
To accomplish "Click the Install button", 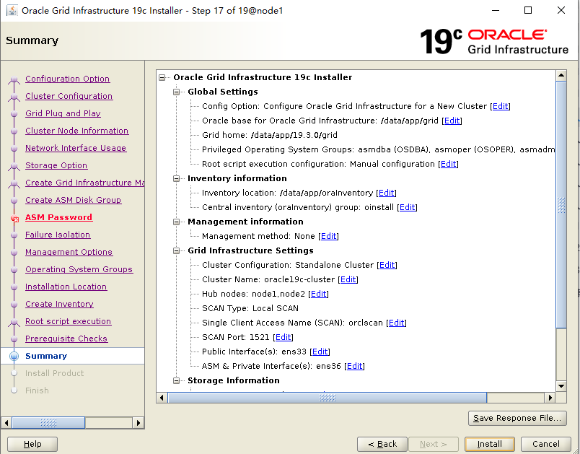I will 489,444.
